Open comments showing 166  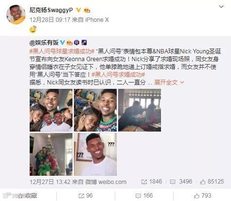pos(144,196)
